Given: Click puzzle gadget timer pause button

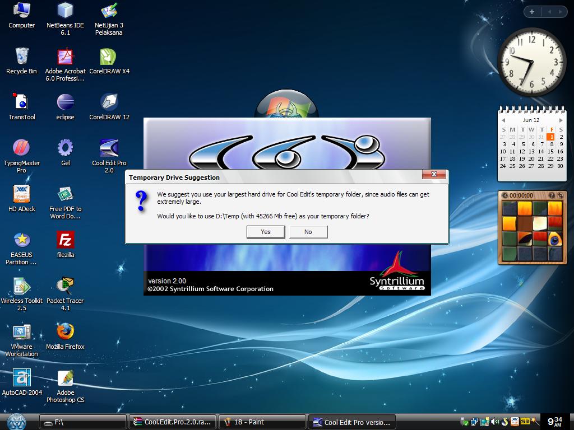Looking at the screenshot, I should coord(505,195).
